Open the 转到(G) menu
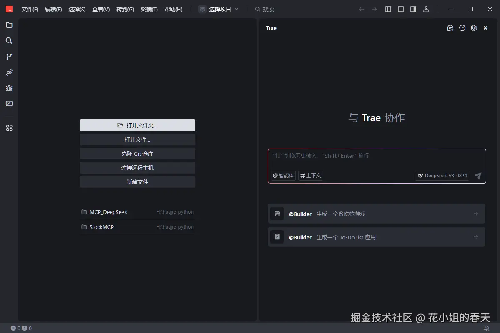This screenshot has height=333, width=500. pyautogui.click(x=125, y=9)
